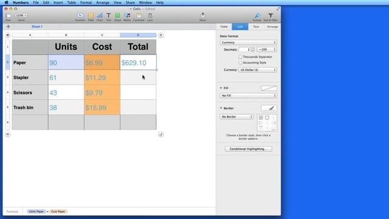The height and width of the screenshot is (219, 389).
Task: Click the Cost Paper formula token
Action: tap(58, 212)
